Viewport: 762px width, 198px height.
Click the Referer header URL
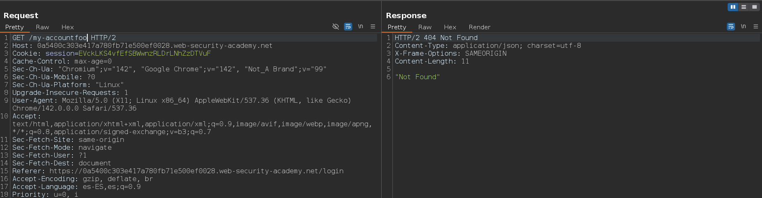tap(196, 171)
